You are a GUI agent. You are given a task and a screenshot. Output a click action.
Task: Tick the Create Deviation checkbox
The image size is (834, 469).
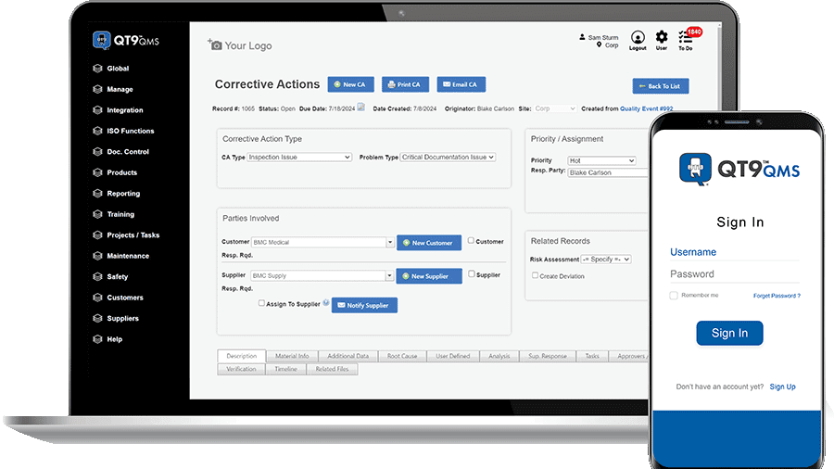(535, 275)
